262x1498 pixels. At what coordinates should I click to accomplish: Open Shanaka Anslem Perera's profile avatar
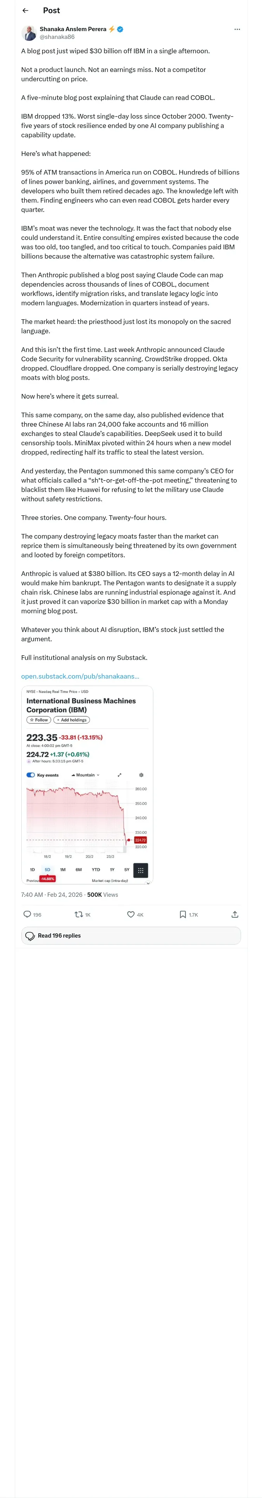pyautogui.click(x=29, y=33)
